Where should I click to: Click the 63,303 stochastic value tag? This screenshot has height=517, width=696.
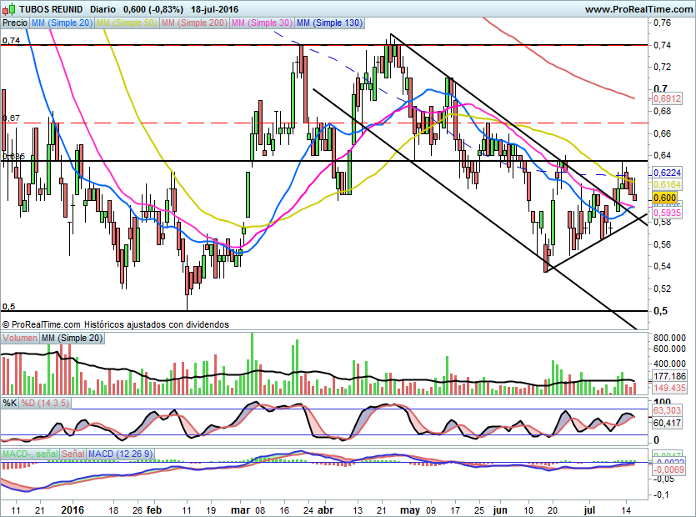point(666,410)
